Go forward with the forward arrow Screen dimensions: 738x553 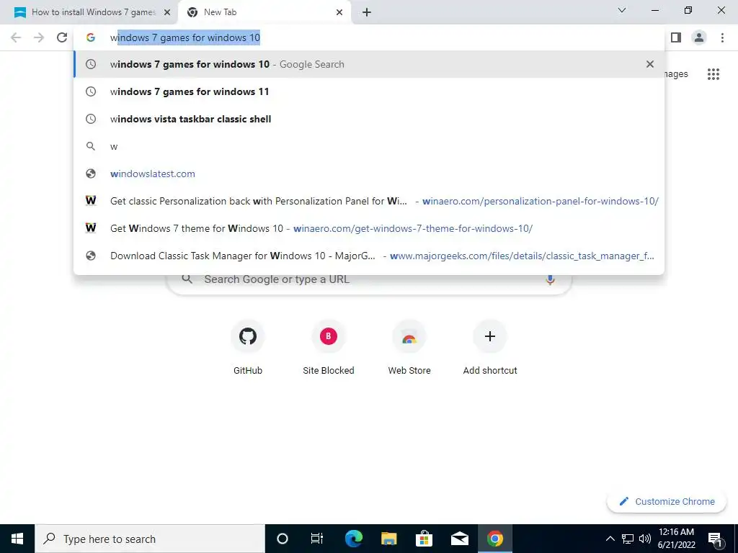(39, 37)
